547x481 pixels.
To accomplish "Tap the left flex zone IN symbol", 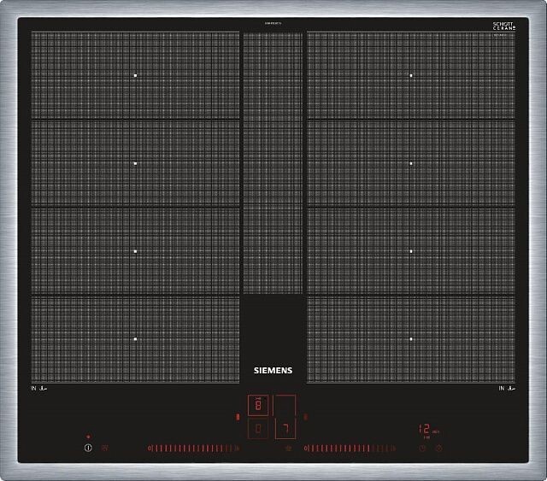I will point(38,389).
